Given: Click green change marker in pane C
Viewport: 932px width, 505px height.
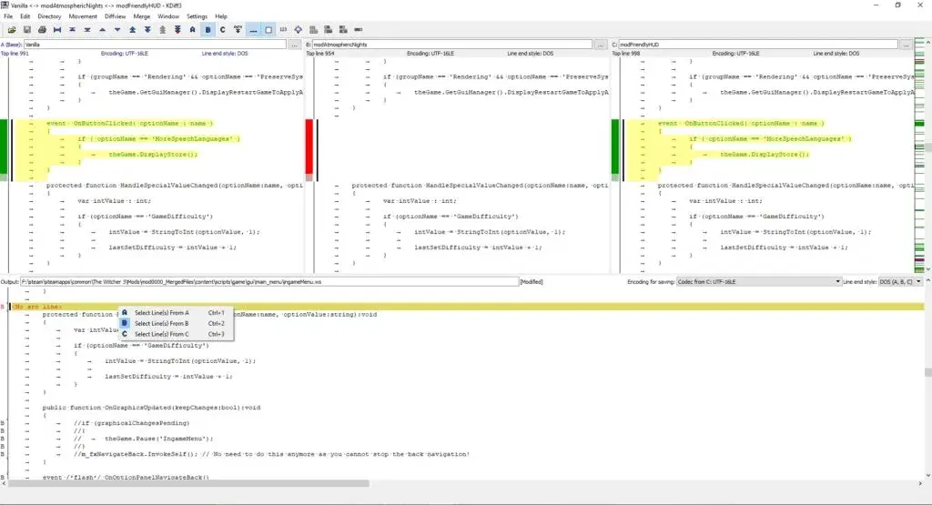Looking at the screenshot, I should 615,146.
